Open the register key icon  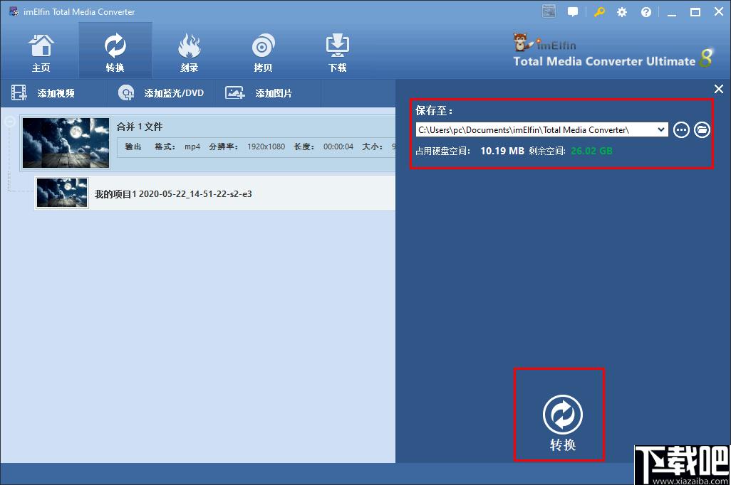coord(599,12)
